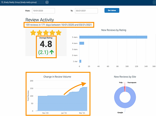Click the green (2.1) rating change
Viewport: 156px width, 116px height.
tap(43, 52)
